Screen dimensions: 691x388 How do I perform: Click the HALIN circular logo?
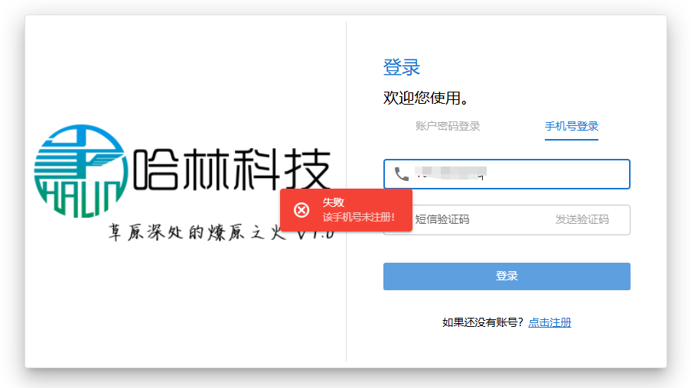click(x=80, y=170)
